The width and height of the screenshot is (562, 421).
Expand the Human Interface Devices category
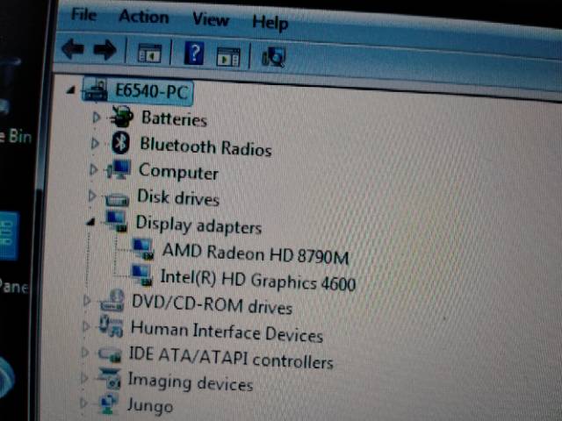86,325
